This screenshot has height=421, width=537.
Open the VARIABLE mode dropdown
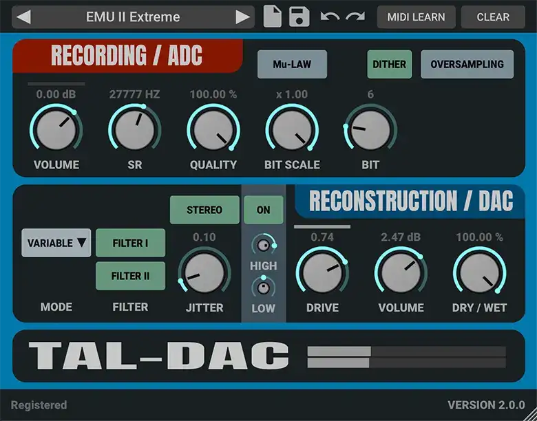pyautogui.click(x=56, y=243)
